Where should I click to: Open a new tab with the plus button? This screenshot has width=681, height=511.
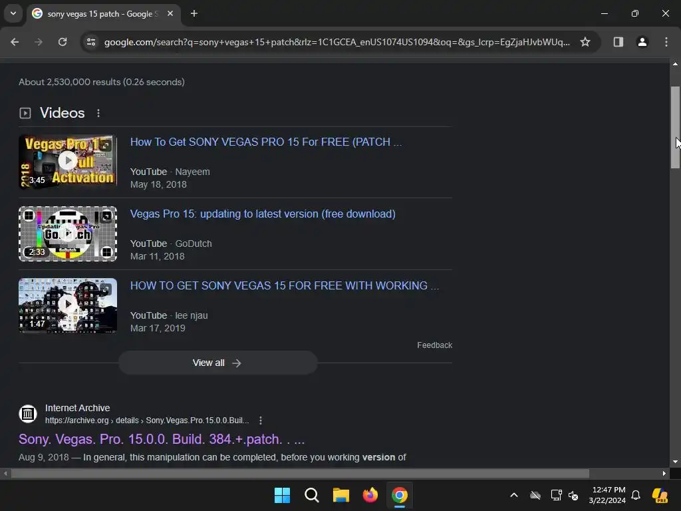pyautogui.click(x=194, y=13)
